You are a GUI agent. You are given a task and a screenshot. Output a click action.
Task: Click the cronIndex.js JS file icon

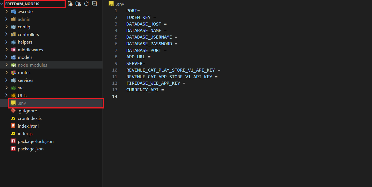(x=13, y=118)
